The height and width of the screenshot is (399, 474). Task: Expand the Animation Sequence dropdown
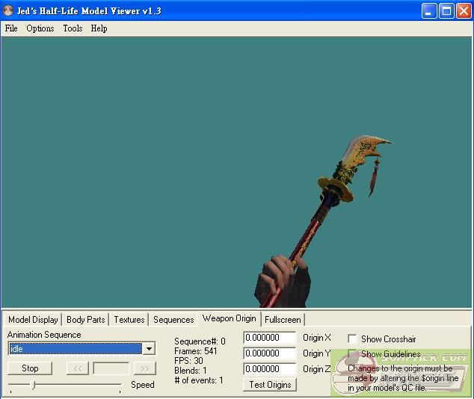point(149,349)
